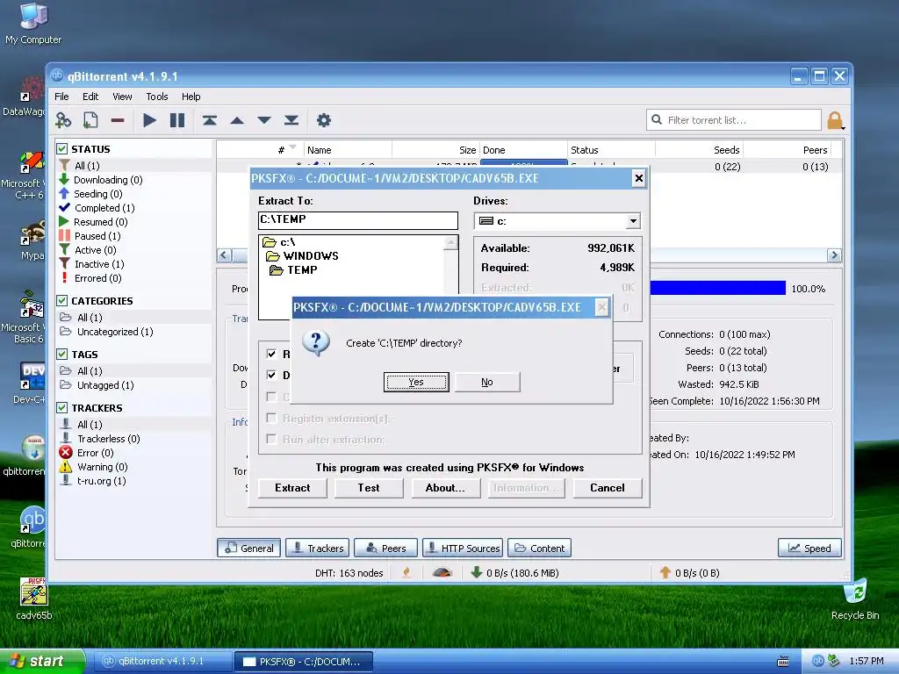The image size is (899, 674).
Task: Click the alternative speed limits icon in status bar
Action: coord(442,572)
